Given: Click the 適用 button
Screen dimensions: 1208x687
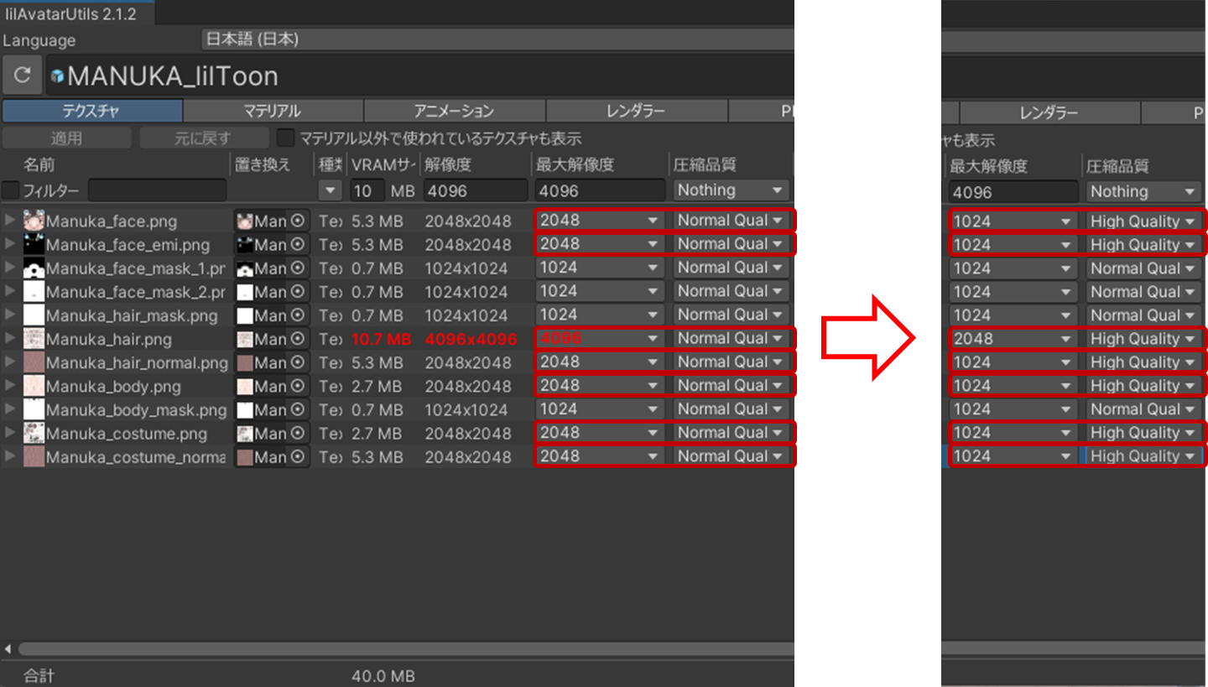Looking at the screenshot, I should pos(66,138).
